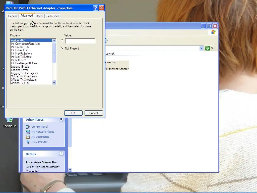Cancel the adapter properties dialog

94,113
